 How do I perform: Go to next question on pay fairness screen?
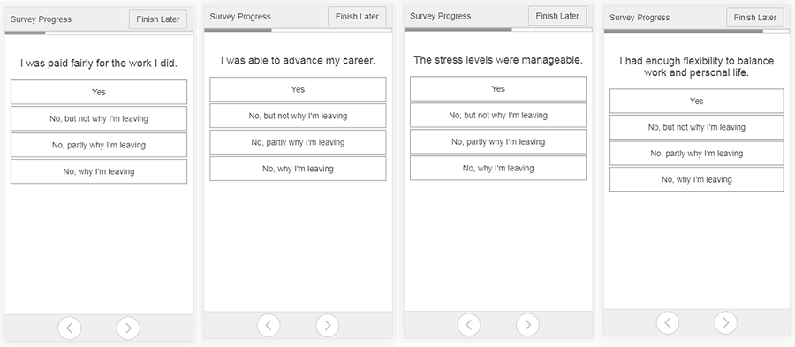pyautogui.click(x=128, y=328)
